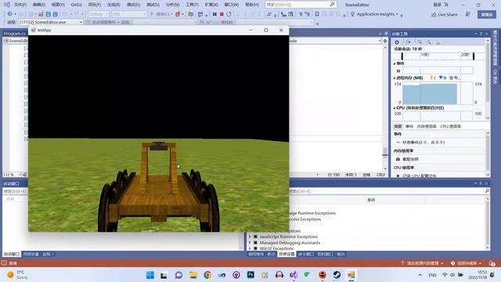Click the take snapshot camera icon
Viewport: 501px width, 282px height.
pos(398,159)
